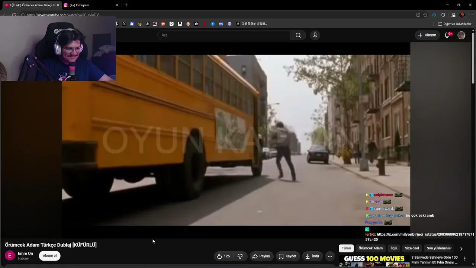
Task: Click the video player frame
Action: pyautogui.click(x=236, y=140)
